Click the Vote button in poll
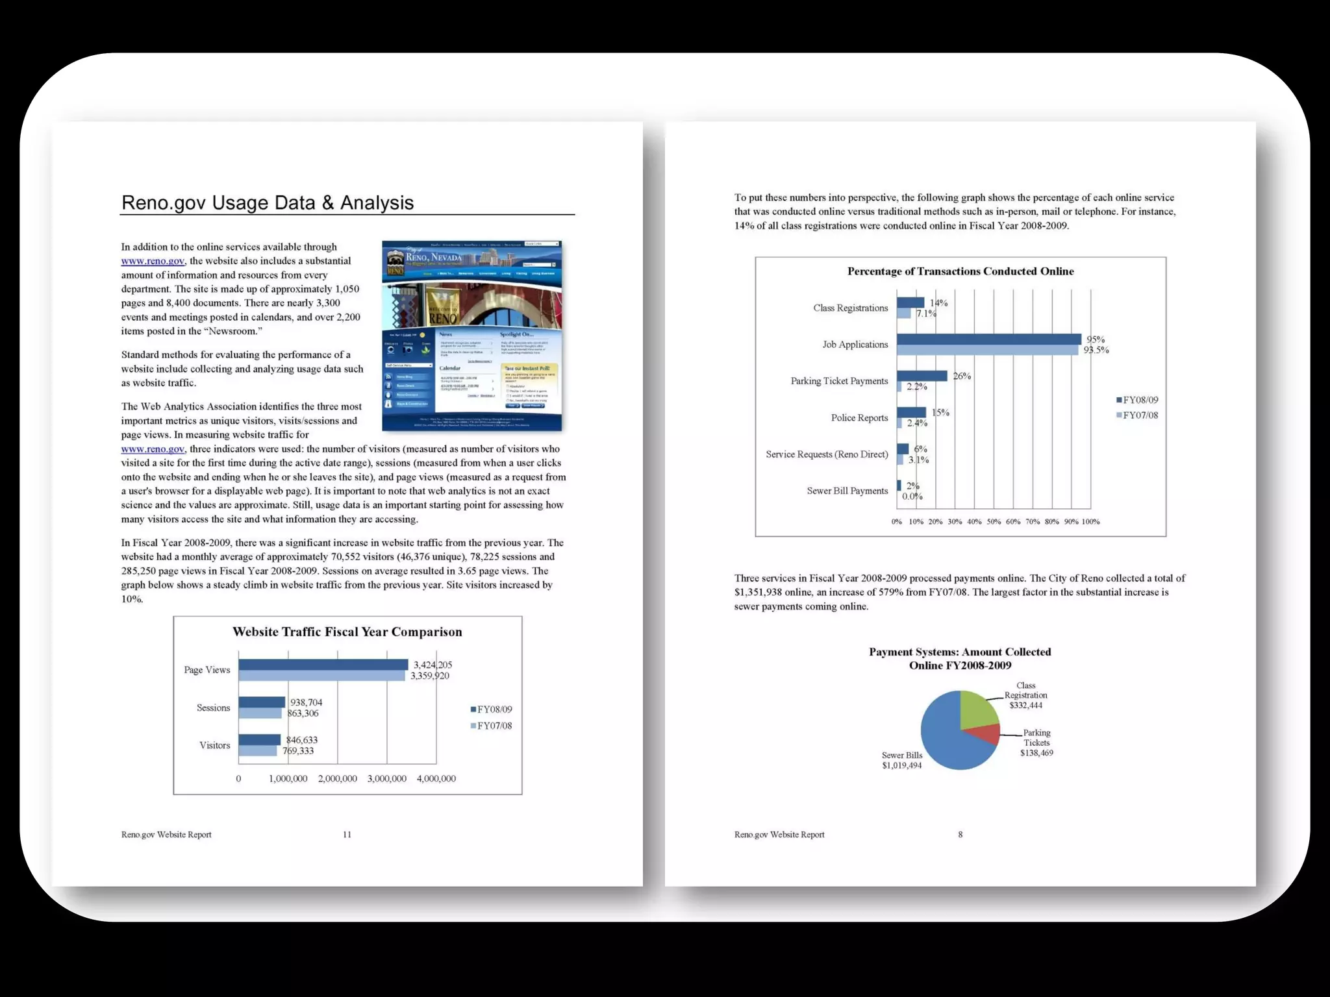1330x997 pixels. point(512,406)
